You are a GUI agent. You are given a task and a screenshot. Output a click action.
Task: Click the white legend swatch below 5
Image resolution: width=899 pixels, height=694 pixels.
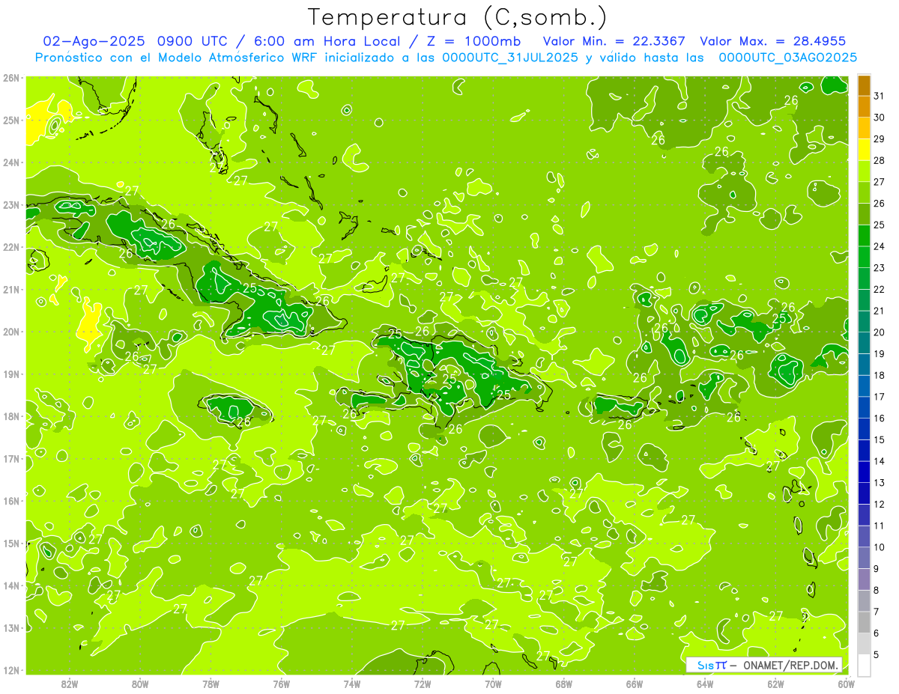(864, 665)
